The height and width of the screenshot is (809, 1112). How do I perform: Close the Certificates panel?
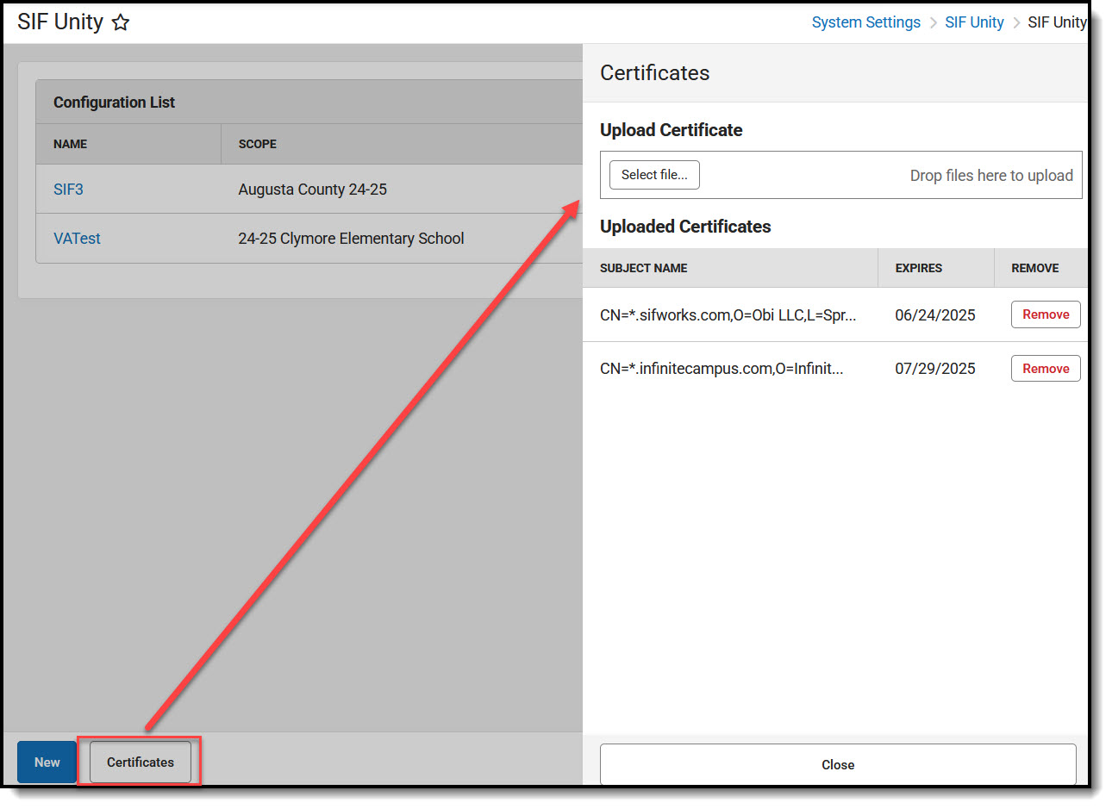pos(838,764)
